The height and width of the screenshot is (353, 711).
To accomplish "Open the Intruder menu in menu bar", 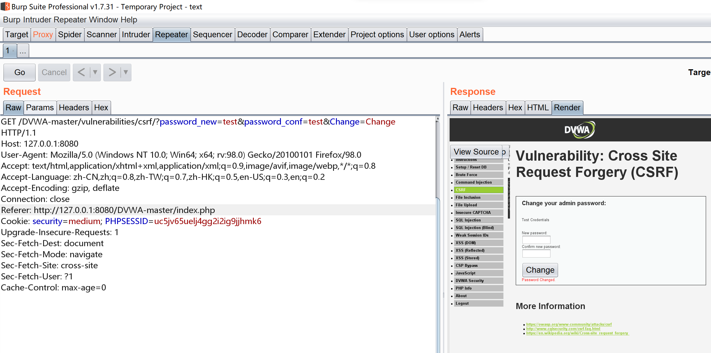I will point(37,19).
